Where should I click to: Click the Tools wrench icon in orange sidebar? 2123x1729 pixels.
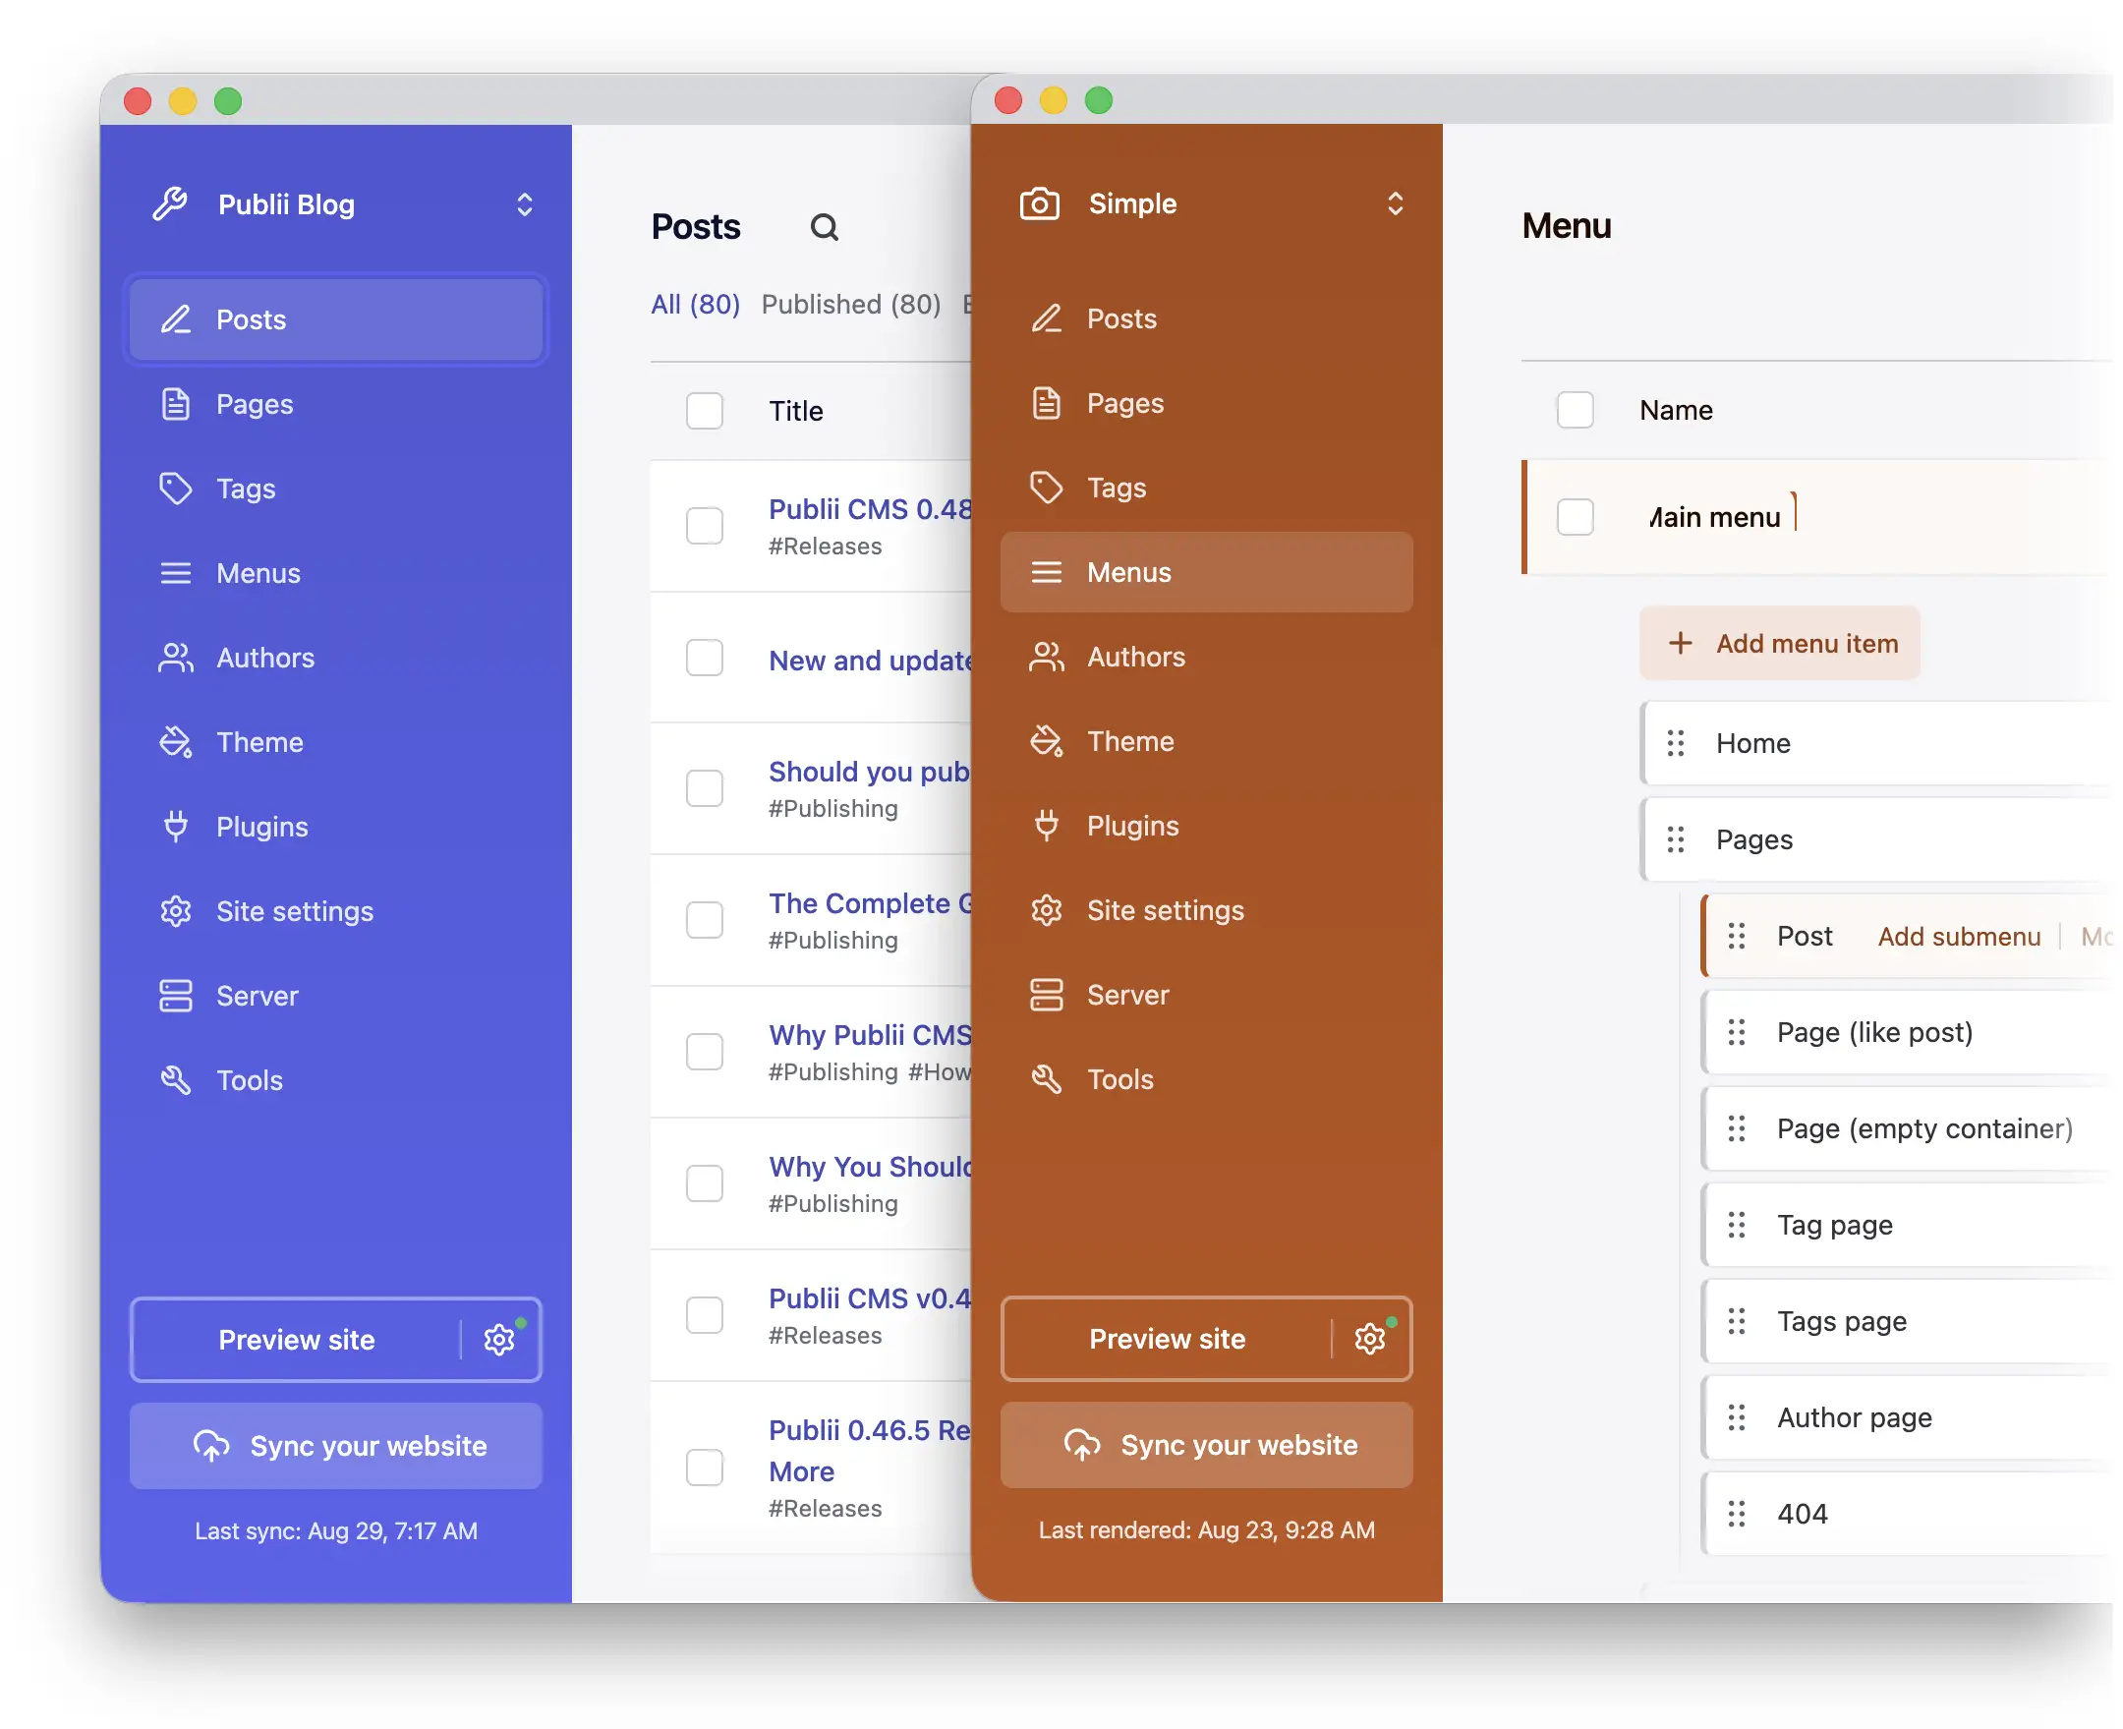coord(1046,1079)
